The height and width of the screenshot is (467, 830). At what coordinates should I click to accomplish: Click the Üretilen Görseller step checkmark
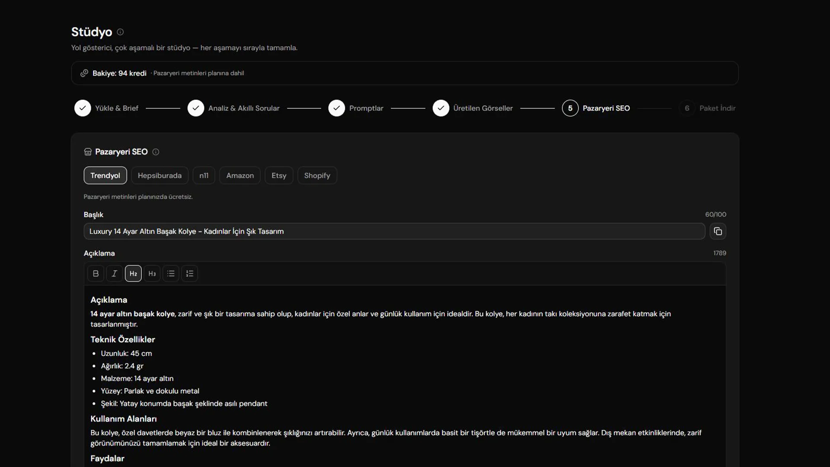441,108
